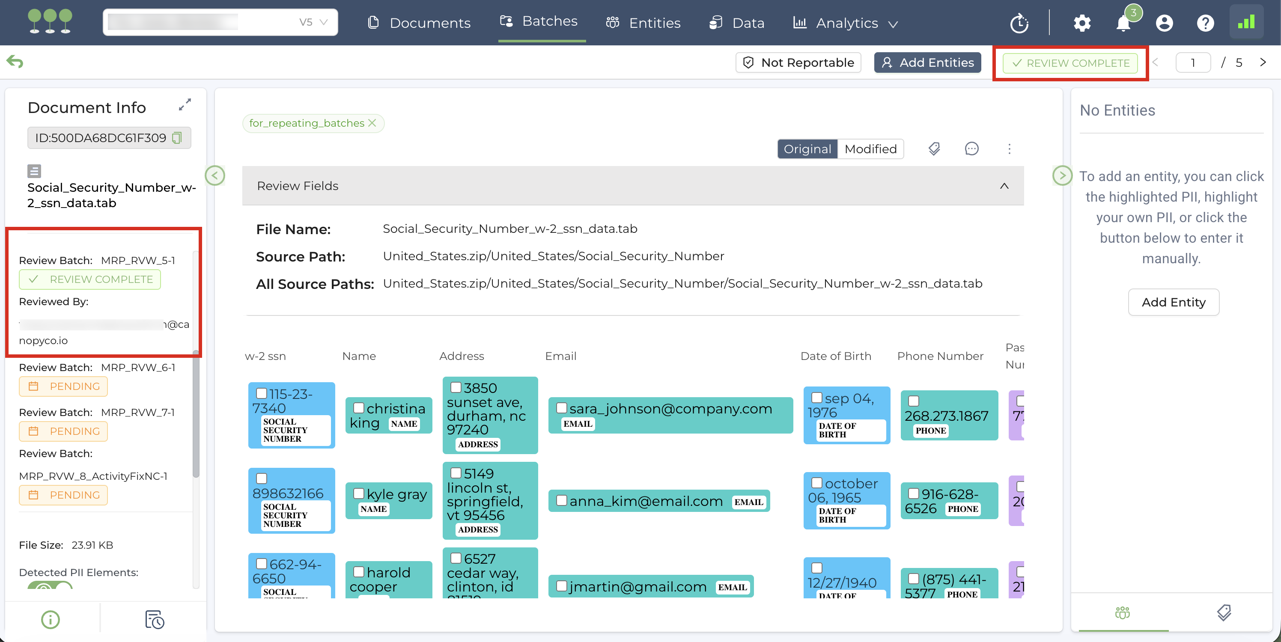The height and width of the screenshot is (642, 1281).
Task: Switch to the Modified view
Action: [x=870, y=149]
